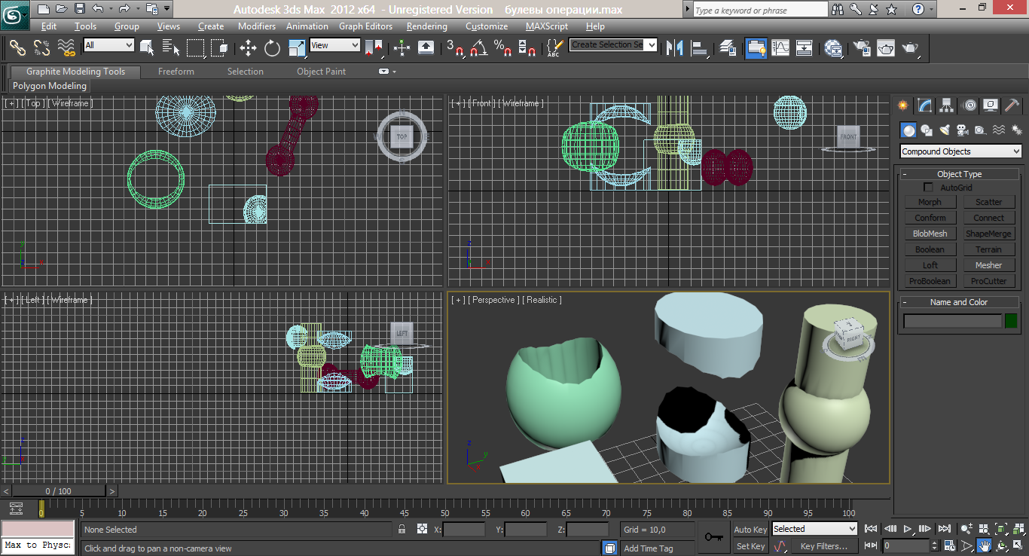Click Edit Named Selection Sets icon
Image resolution: width=1029 pixels, height=556 pixels.
554,48
